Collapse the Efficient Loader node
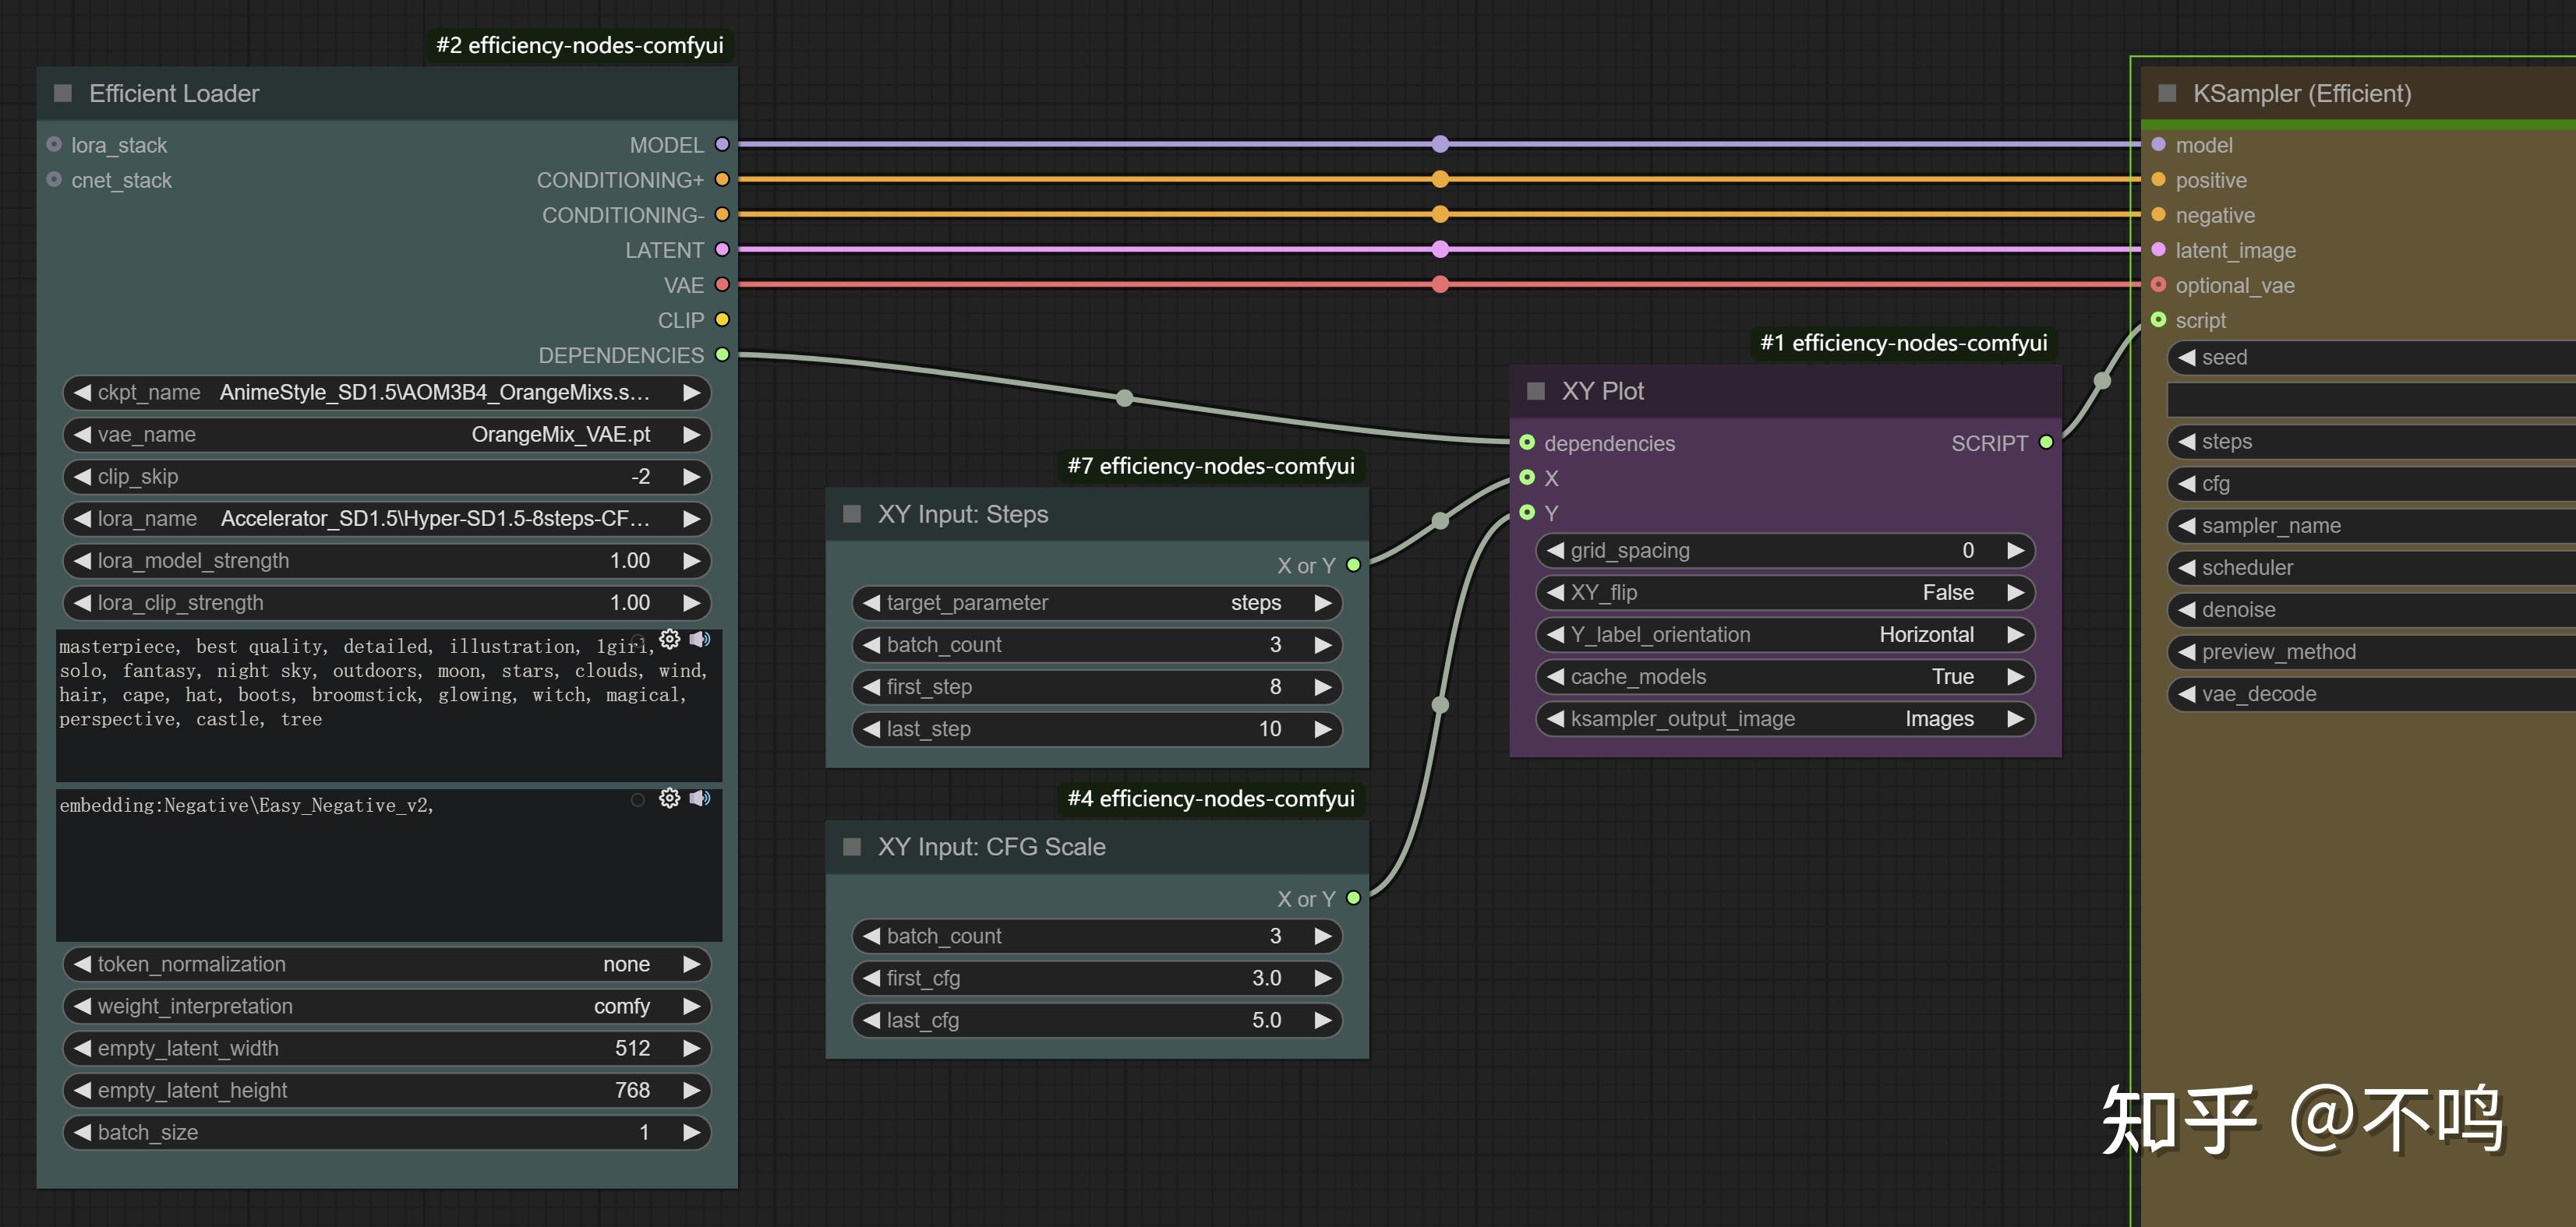 63,93
